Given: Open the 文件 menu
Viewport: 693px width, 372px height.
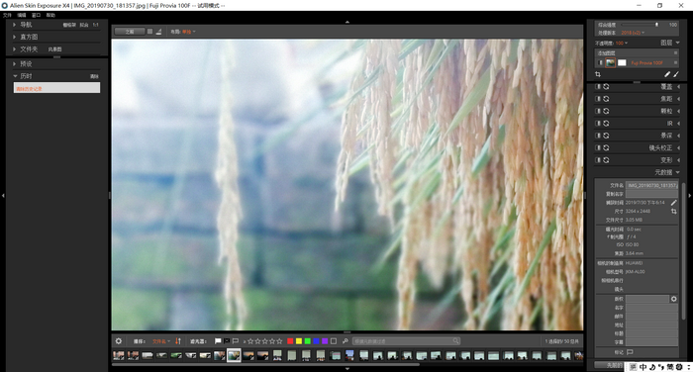Looking at the screenshot, I should [7, 15].
